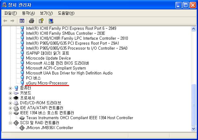The height and width of the screenshot is (140, 198).
Task: Click the 키보드 category icon
Action: pyautogui.click(x=16, y=93)
